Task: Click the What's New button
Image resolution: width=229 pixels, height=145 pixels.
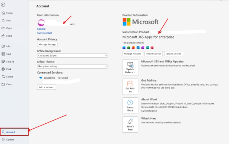Action: click(130, 125)
